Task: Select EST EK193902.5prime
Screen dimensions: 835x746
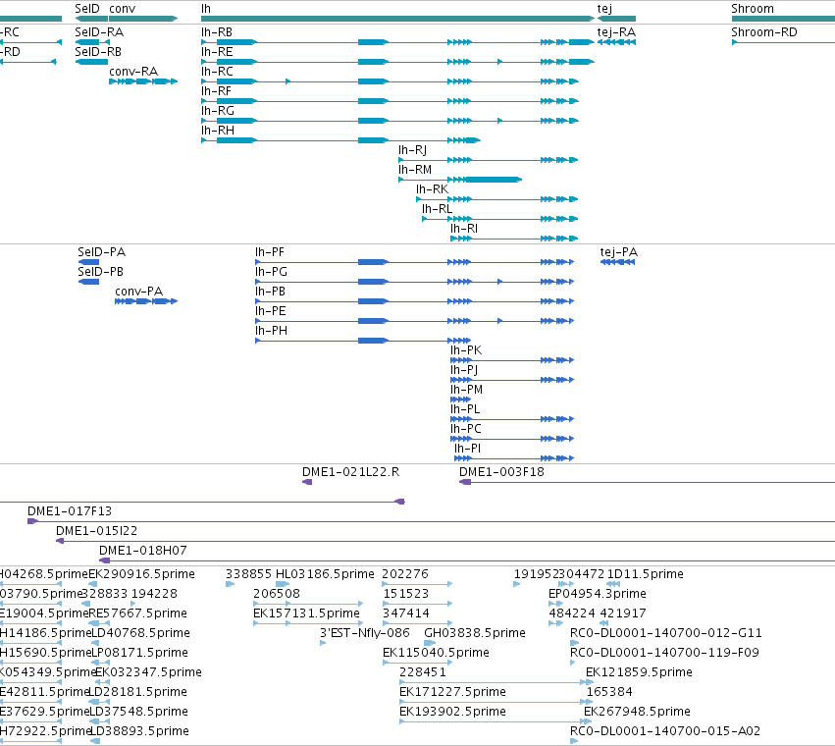Action: point(496,722)
